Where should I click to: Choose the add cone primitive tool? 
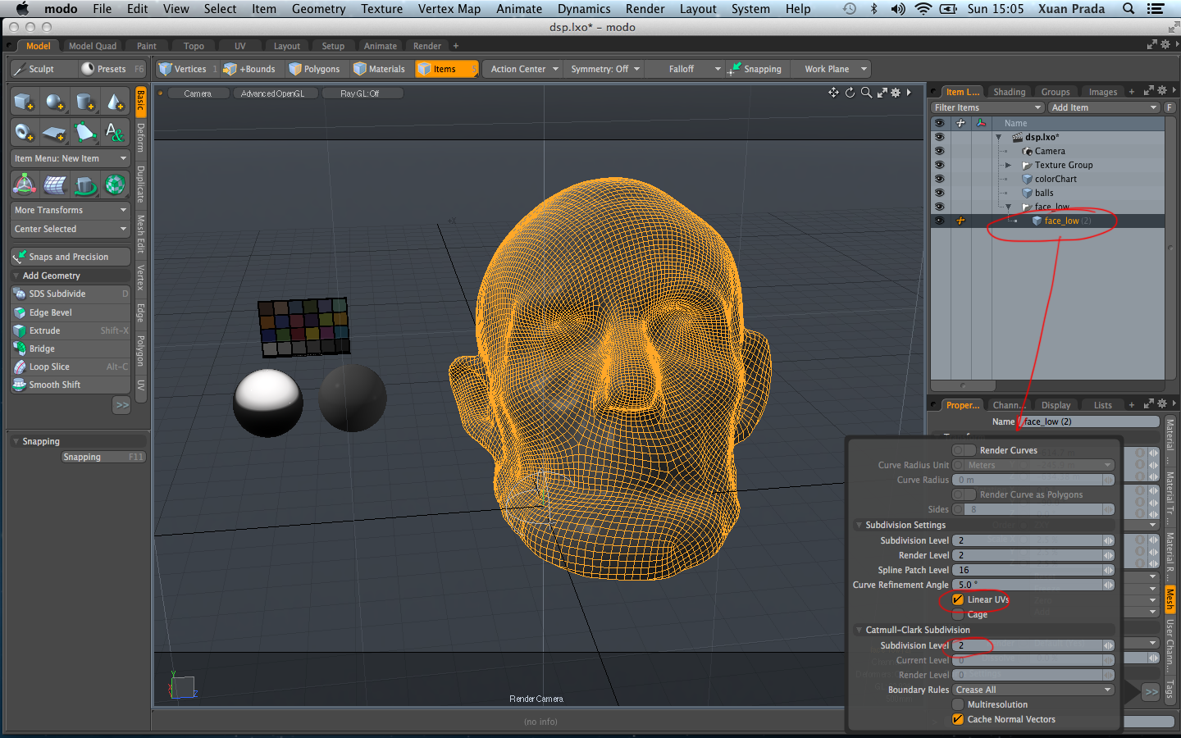tap(115, 102)
